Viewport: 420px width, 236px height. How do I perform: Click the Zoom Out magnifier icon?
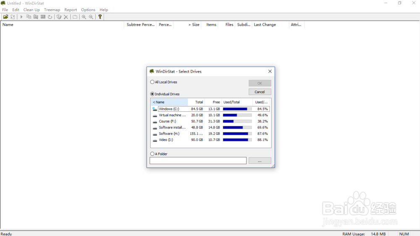point(91,17)
